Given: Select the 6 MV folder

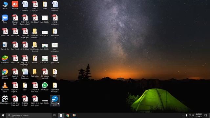Looking at the screenshot, I should [x=55, y=73].
